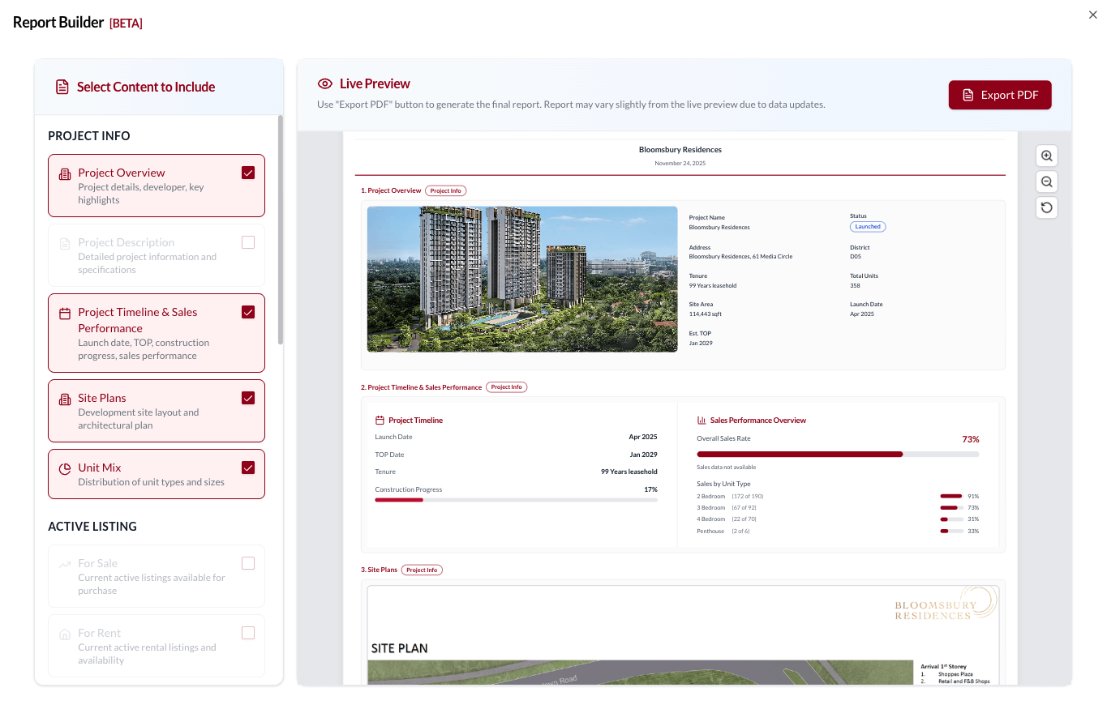Click the Overall Sales Rate progress bar
1107x709 pixels.
pos(837,454)
